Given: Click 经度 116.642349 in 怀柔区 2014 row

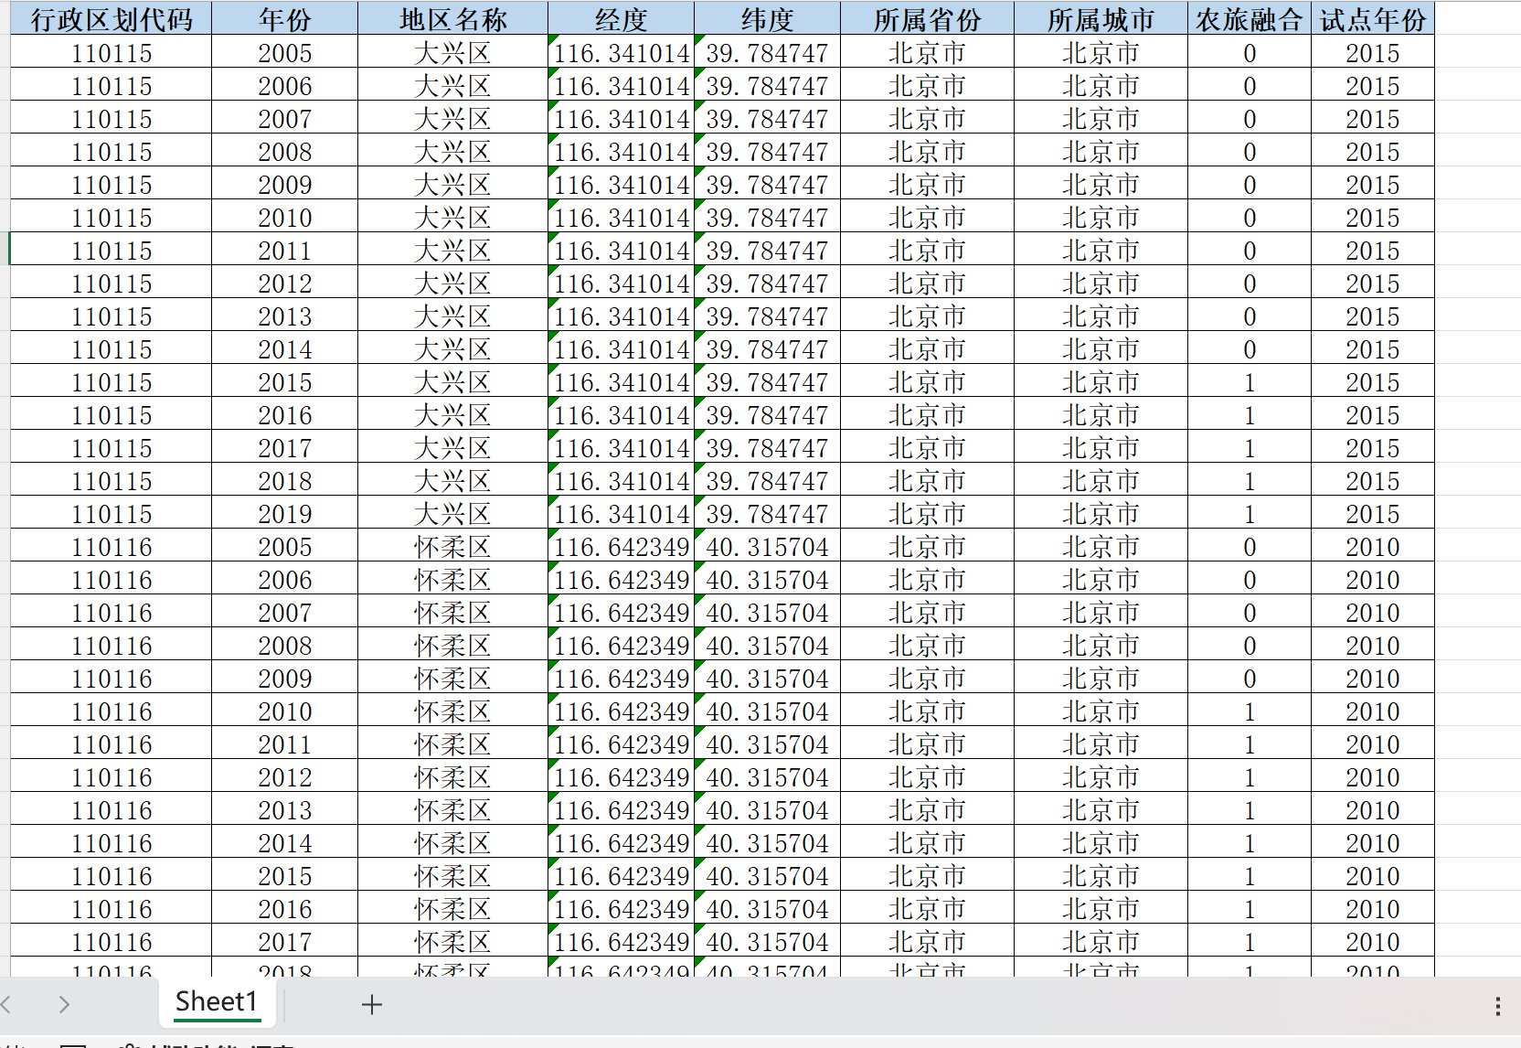Looking at the screenshot, I should pyautogui.click(x=622, y=843).
